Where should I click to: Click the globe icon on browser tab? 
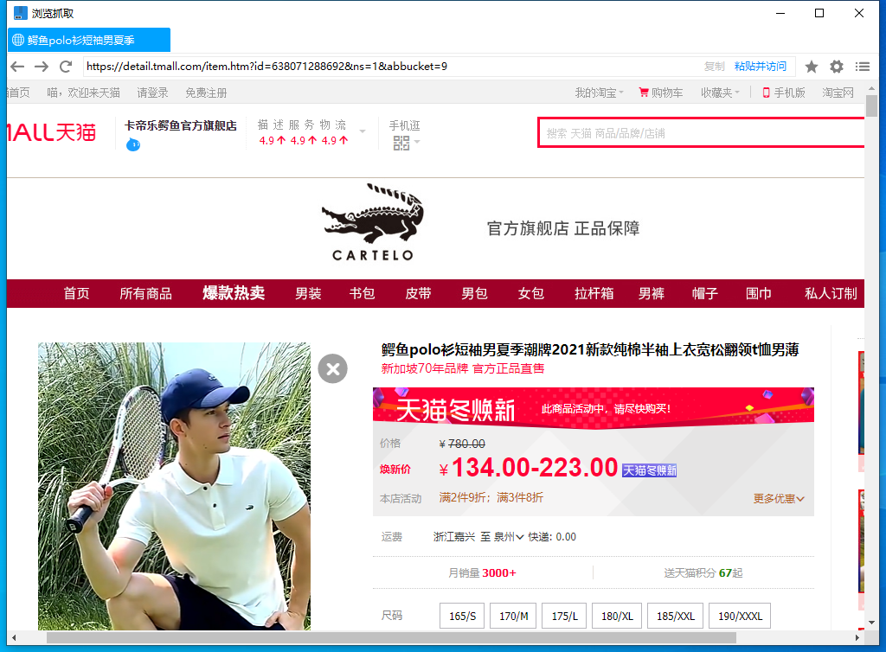coord(18,40)
